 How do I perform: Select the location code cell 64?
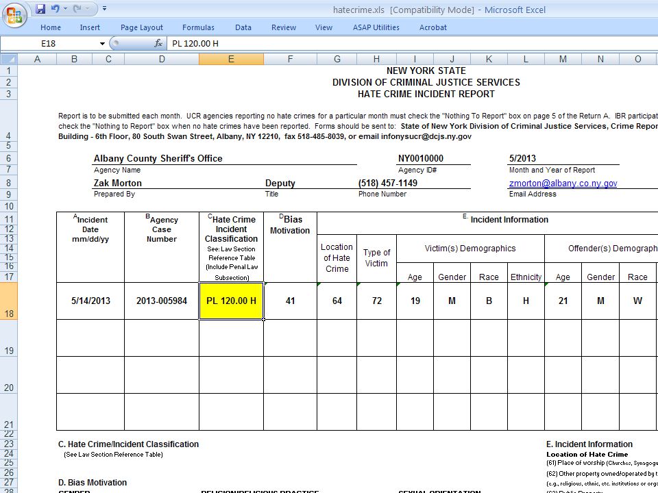(x=337, y=301)
